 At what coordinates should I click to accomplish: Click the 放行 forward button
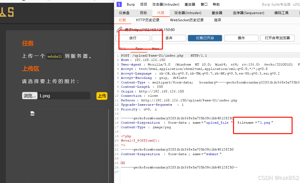pos(133,38)
